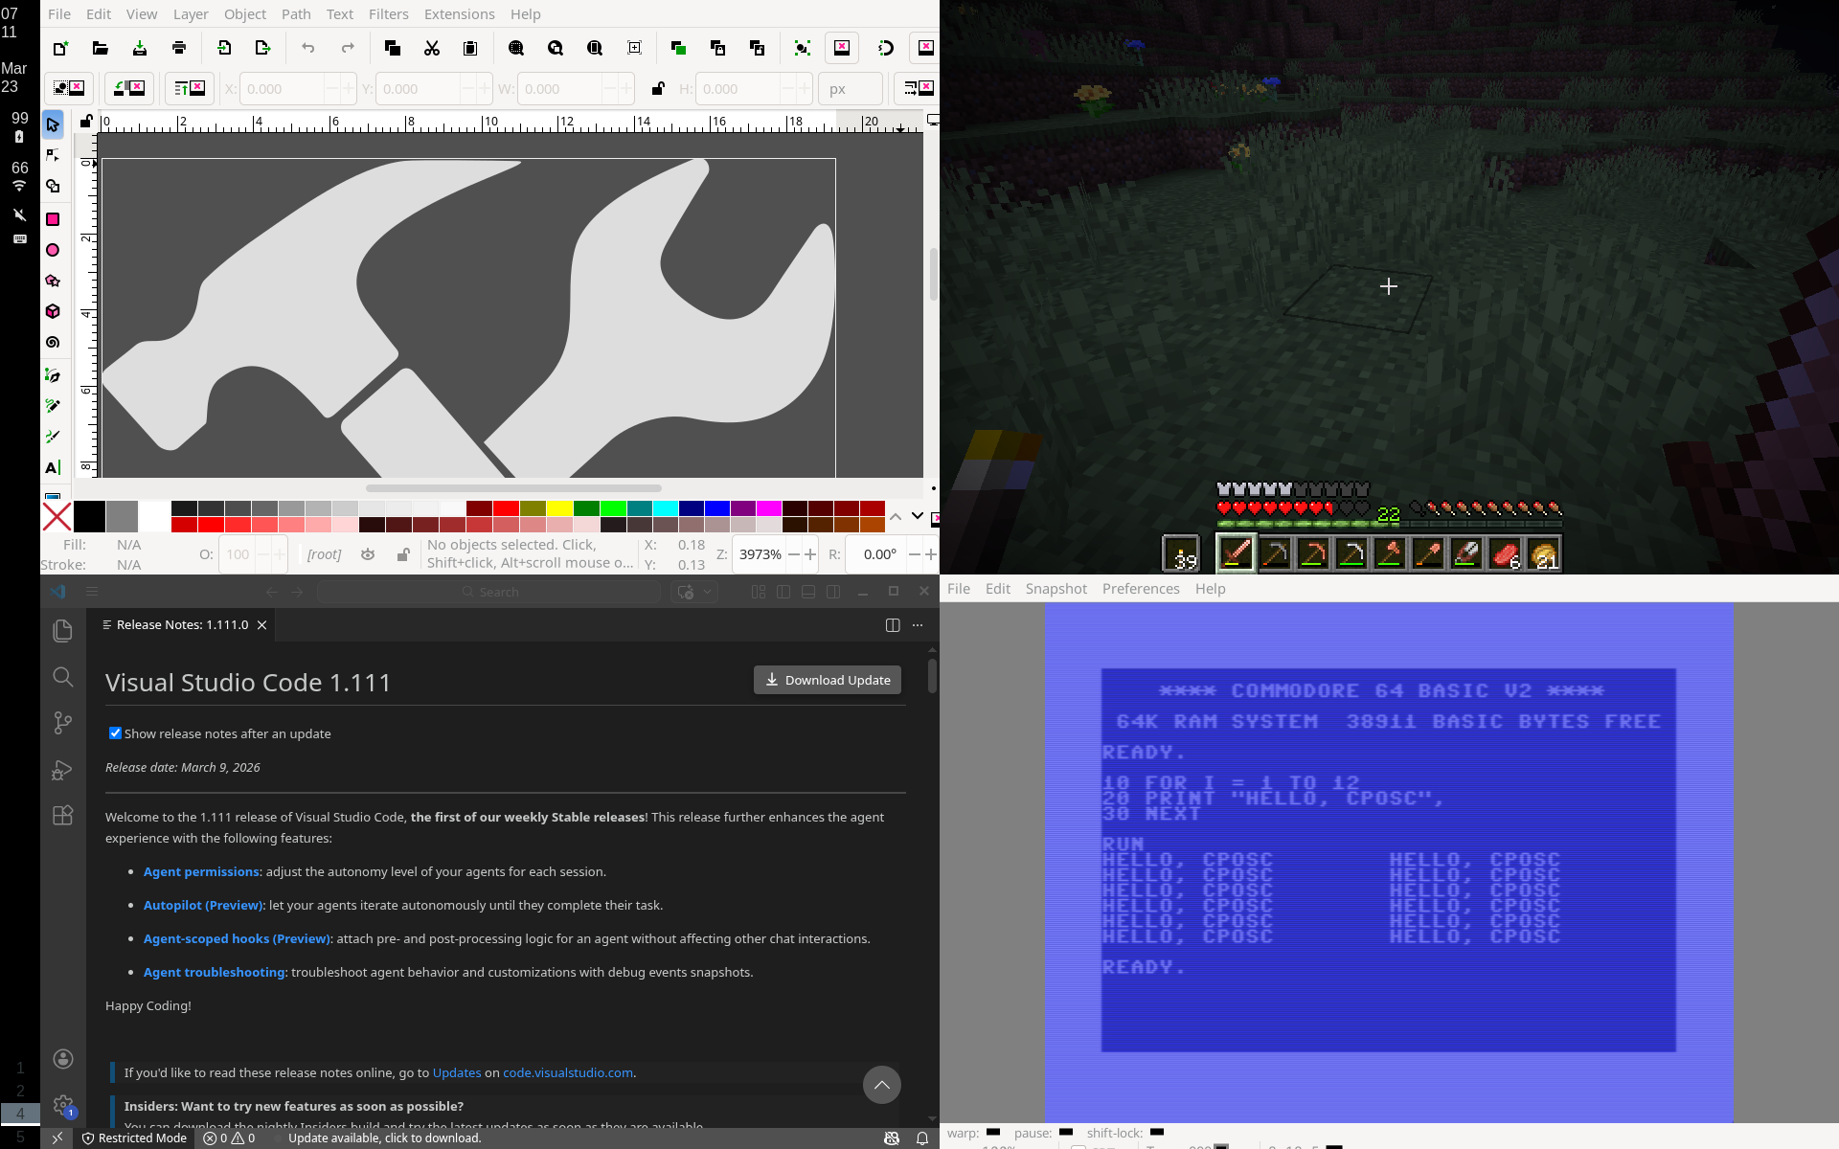This screenshot has width=1839, height=1149.
Task: Open the px units dropdown
Action: [850, 88]
